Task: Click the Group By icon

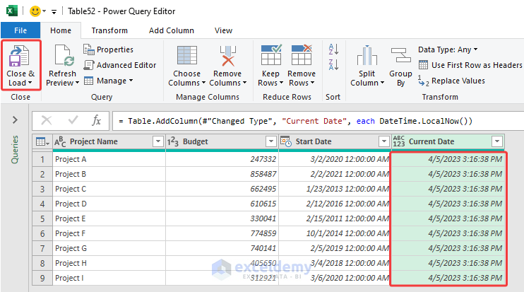Action: (x=400, y=55)
